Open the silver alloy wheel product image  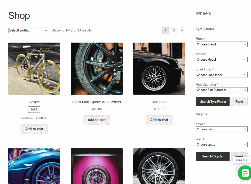(159, 166)
